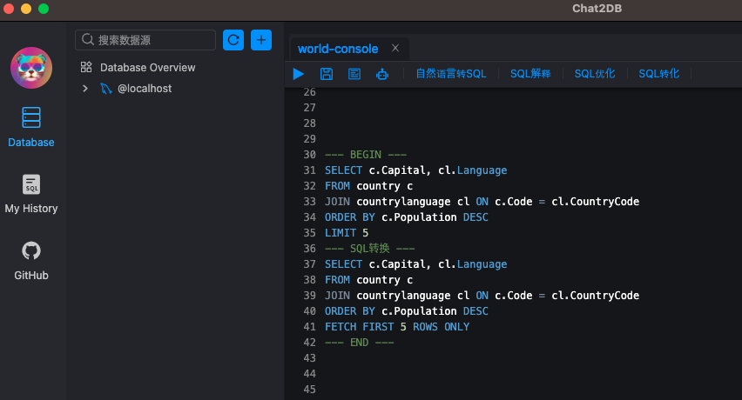742x400 pixels.
Task: Click the macOS green fullscreen button
Action: pos(44,9)
